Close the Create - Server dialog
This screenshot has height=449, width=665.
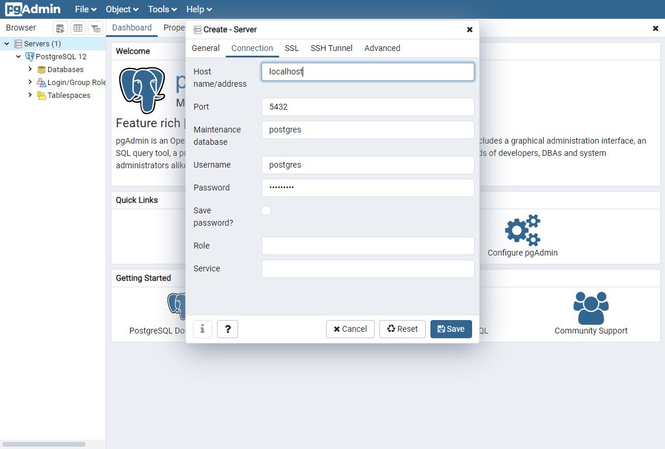(470, 30)
